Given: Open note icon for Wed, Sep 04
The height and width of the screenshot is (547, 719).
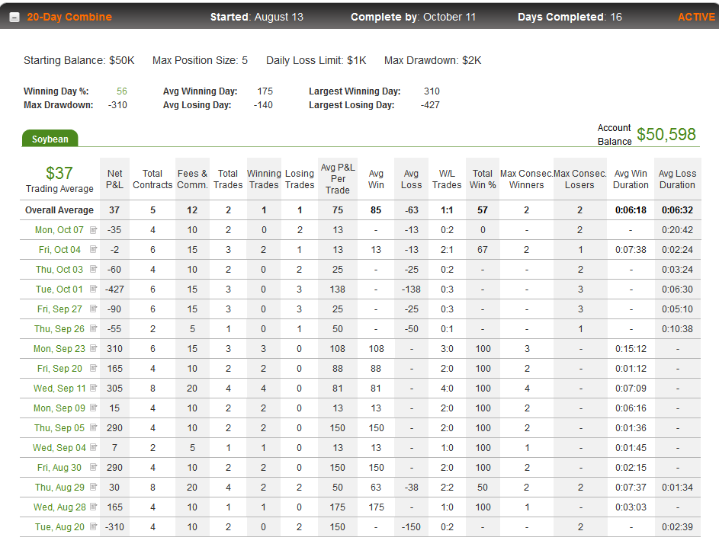Looking at the screenshot, I should click(94, 447).
